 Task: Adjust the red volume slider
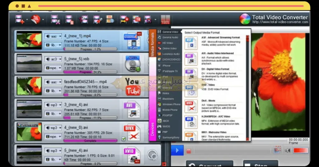click(301, 150)
